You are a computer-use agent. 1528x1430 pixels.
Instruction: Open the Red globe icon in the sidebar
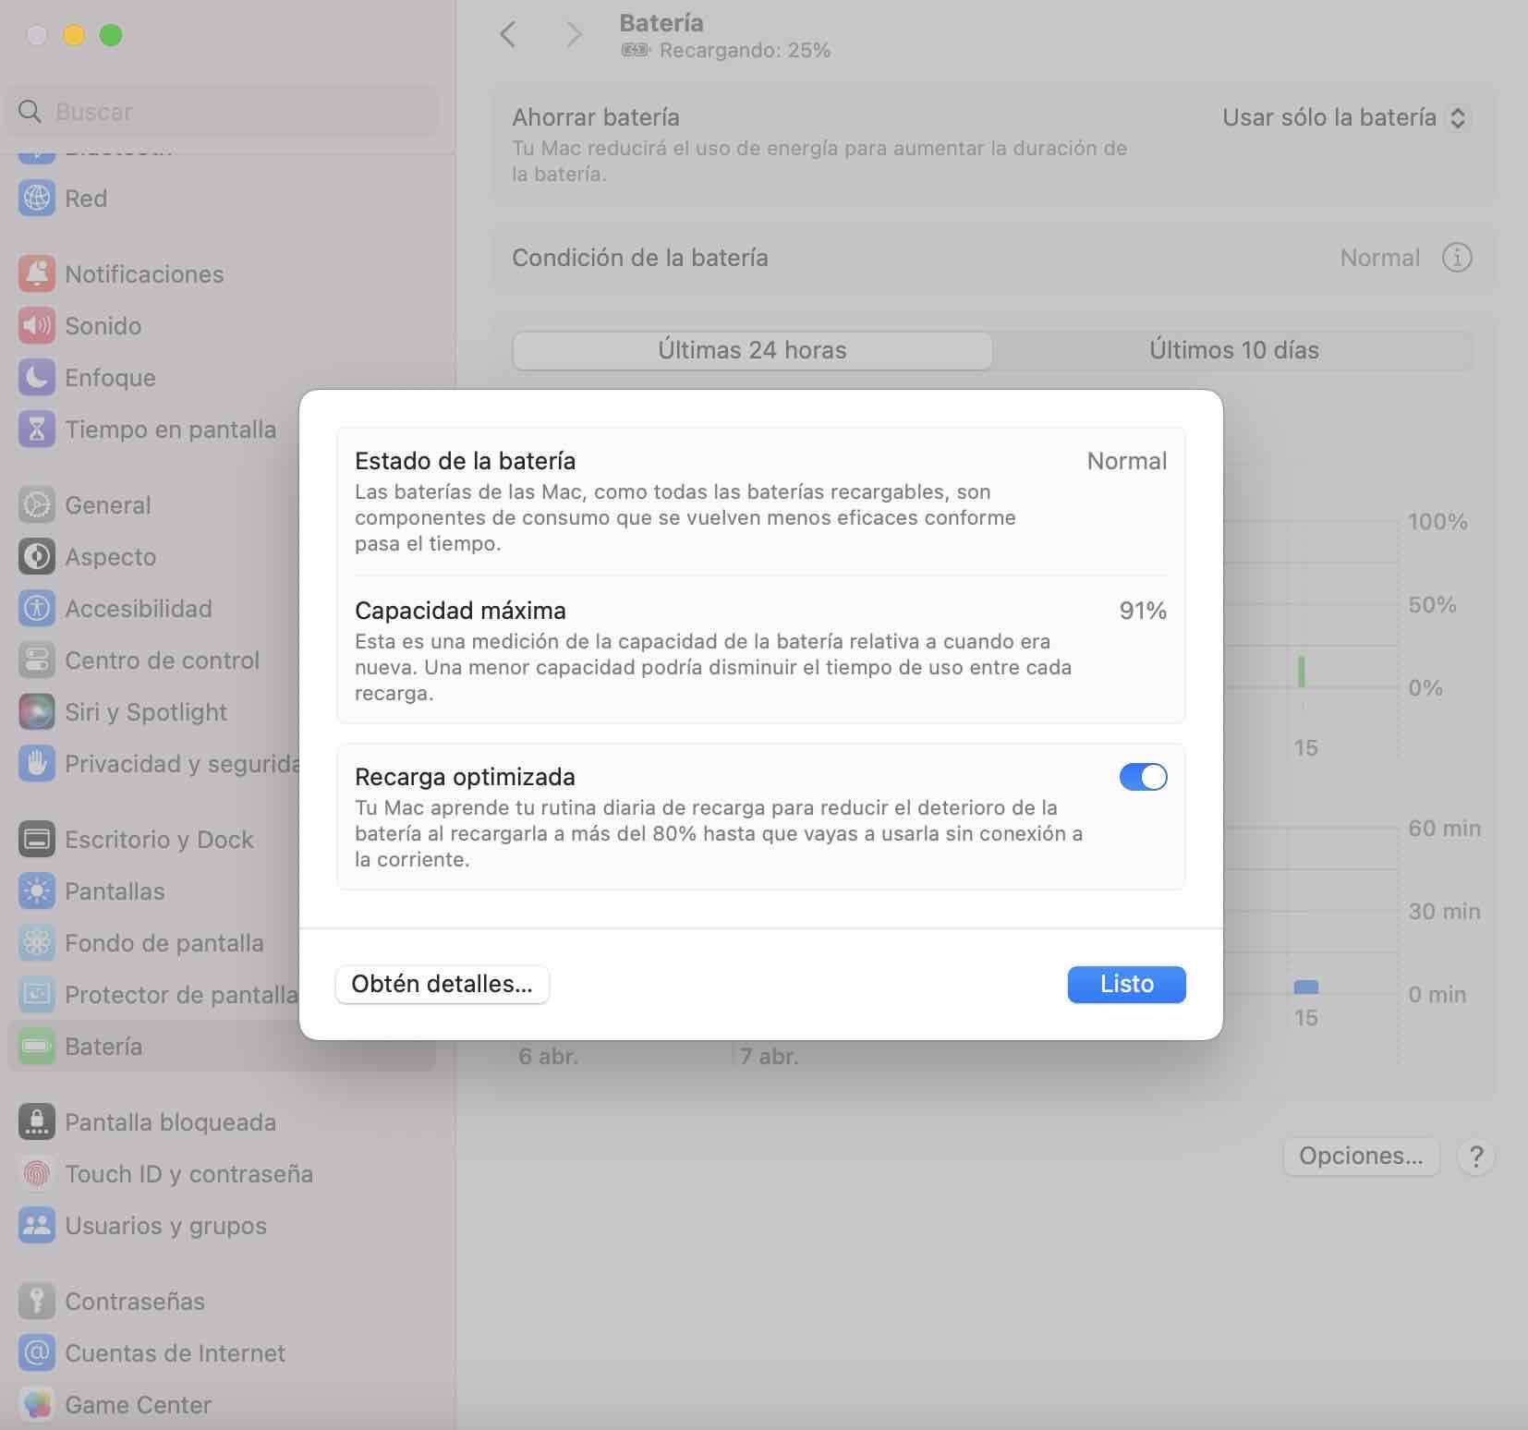coord(37,199)
